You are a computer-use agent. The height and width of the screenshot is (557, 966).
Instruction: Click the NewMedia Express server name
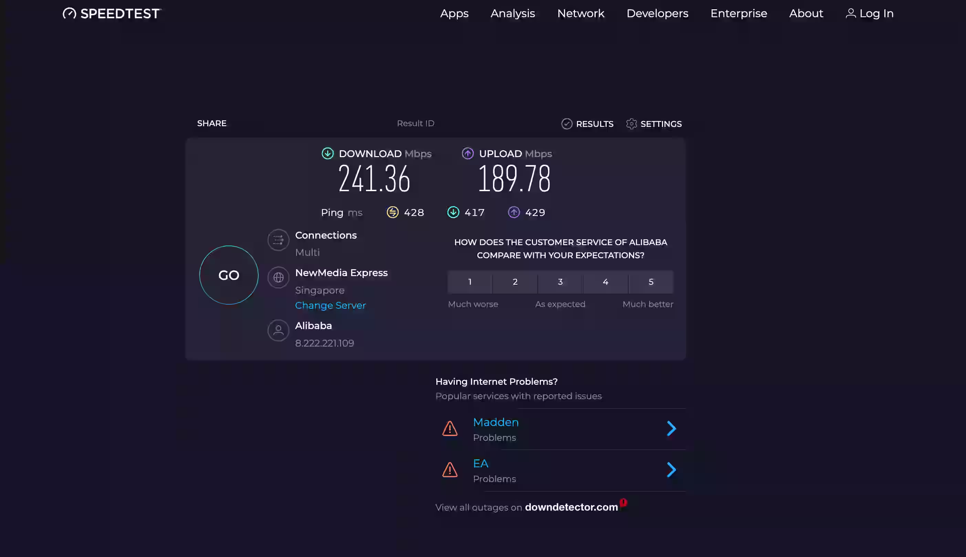coord(341,273)
